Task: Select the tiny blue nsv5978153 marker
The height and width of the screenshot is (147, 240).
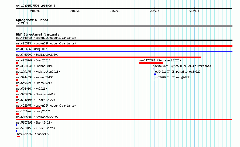Action: point(16,131)
